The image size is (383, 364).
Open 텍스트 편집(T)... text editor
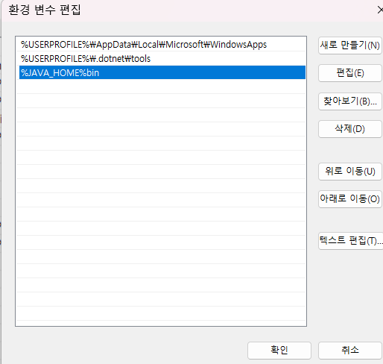point(350,241)
